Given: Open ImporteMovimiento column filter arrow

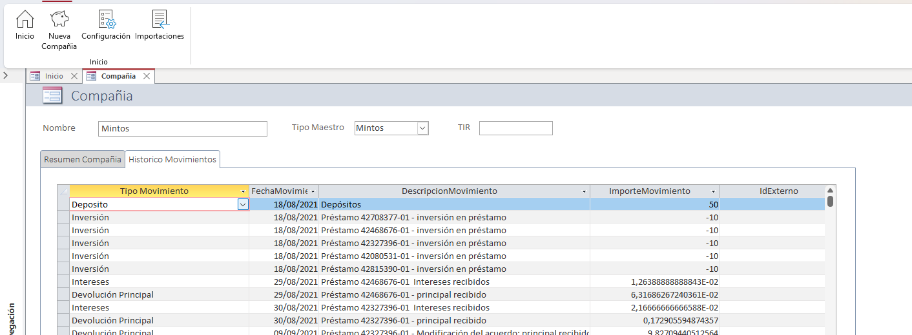Looking at the screenshot, I should (x=714, y=191).
